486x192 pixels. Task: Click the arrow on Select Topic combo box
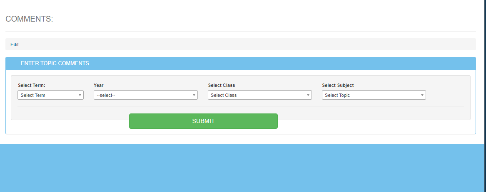(x=422, y=95)
